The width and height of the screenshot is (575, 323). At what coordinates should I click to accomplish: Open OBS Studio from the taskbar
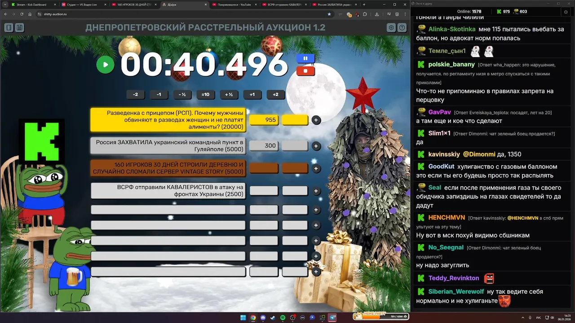[292, 318]
